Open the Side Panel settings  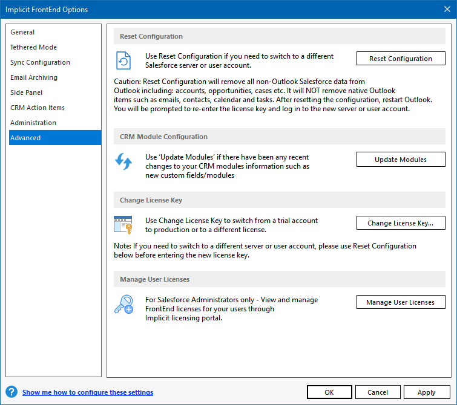pyautogui.click(x=26, y=92)
